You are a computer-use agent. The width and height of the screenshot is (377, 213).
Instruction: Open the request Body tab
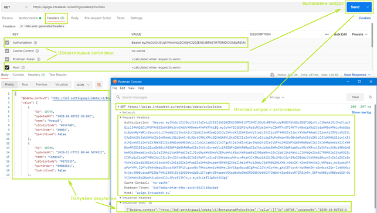tap(75, 18)
